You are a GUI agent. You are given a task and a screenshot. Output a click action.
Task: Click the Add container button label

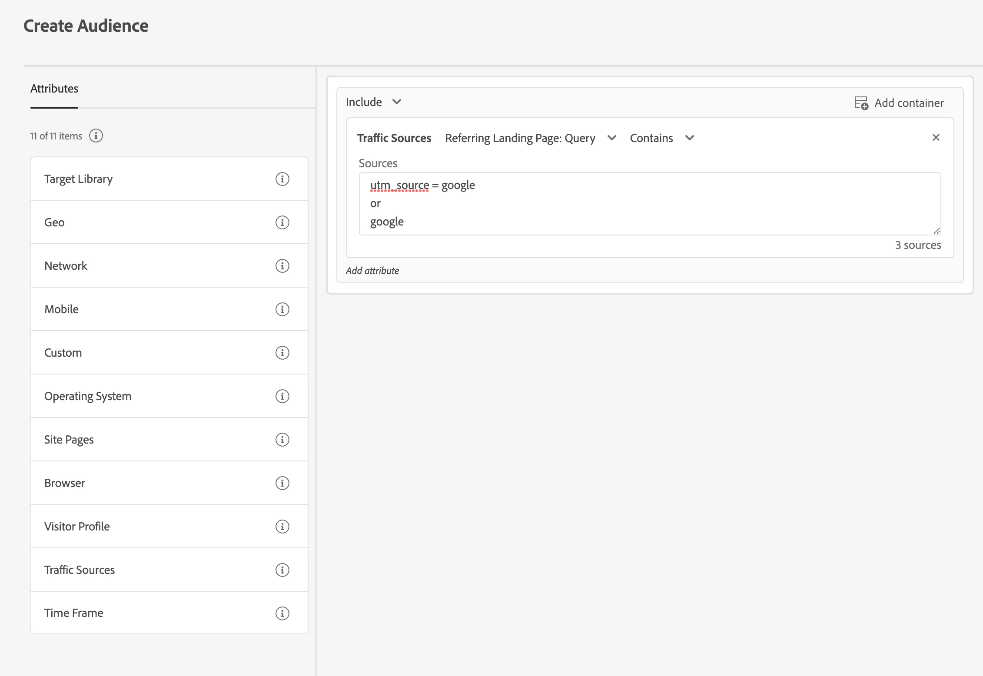tap(909, 103)
